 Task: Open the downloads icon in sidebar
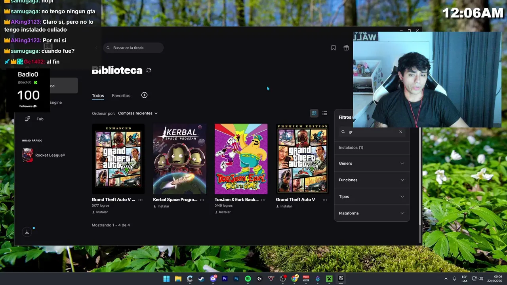tap(27, 232)
